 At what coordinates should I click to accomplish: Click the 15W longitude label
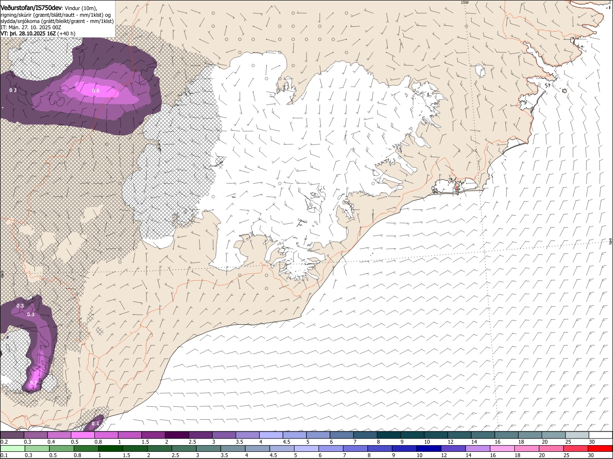pyautogui.click(x=464, y=3)
